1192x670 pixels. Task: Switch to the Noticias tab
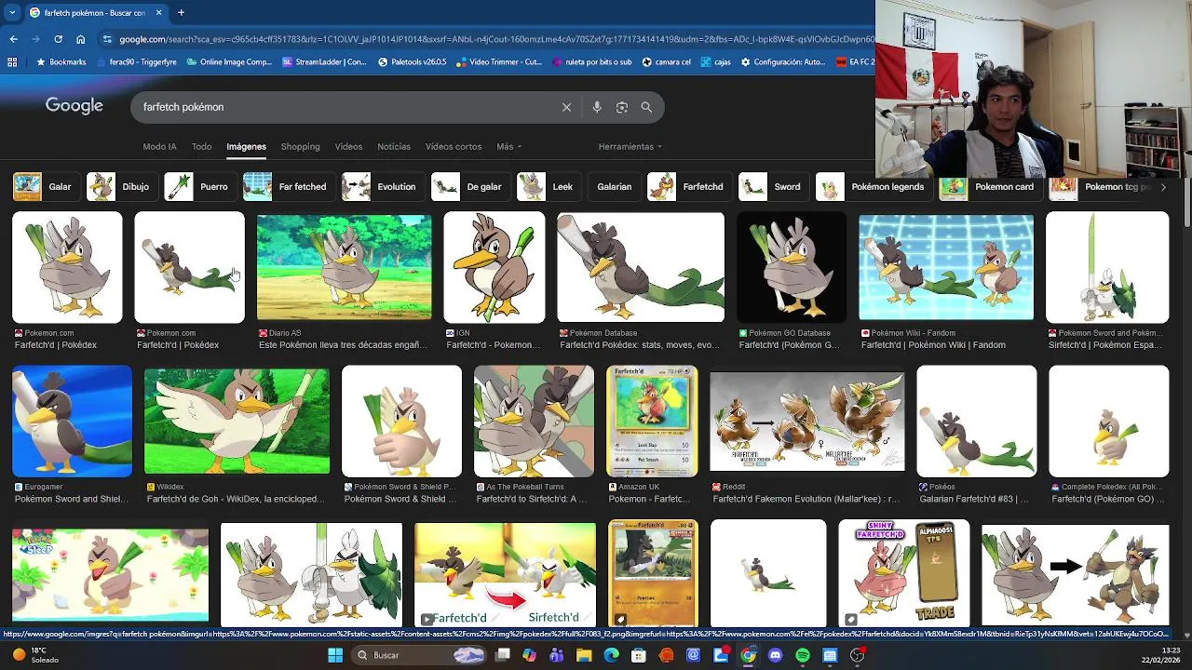394,146
